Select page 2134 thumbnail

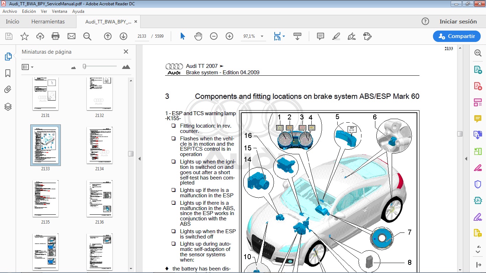point(100,145)
